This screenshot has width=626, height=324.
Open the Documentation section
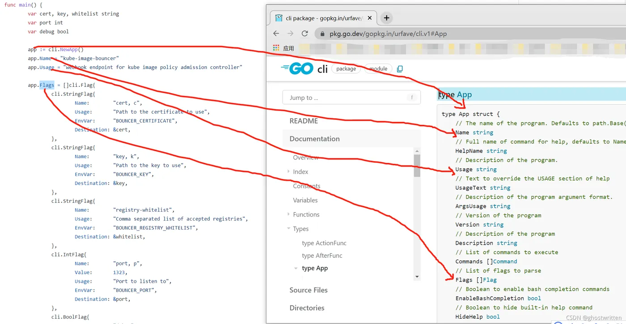click(315, 139)
